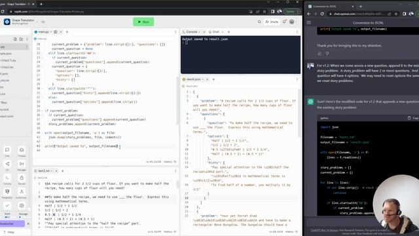Screen dimensions: 419x236
Task: Copy code from the ChatGPT python block
Action: pos(413,118)
